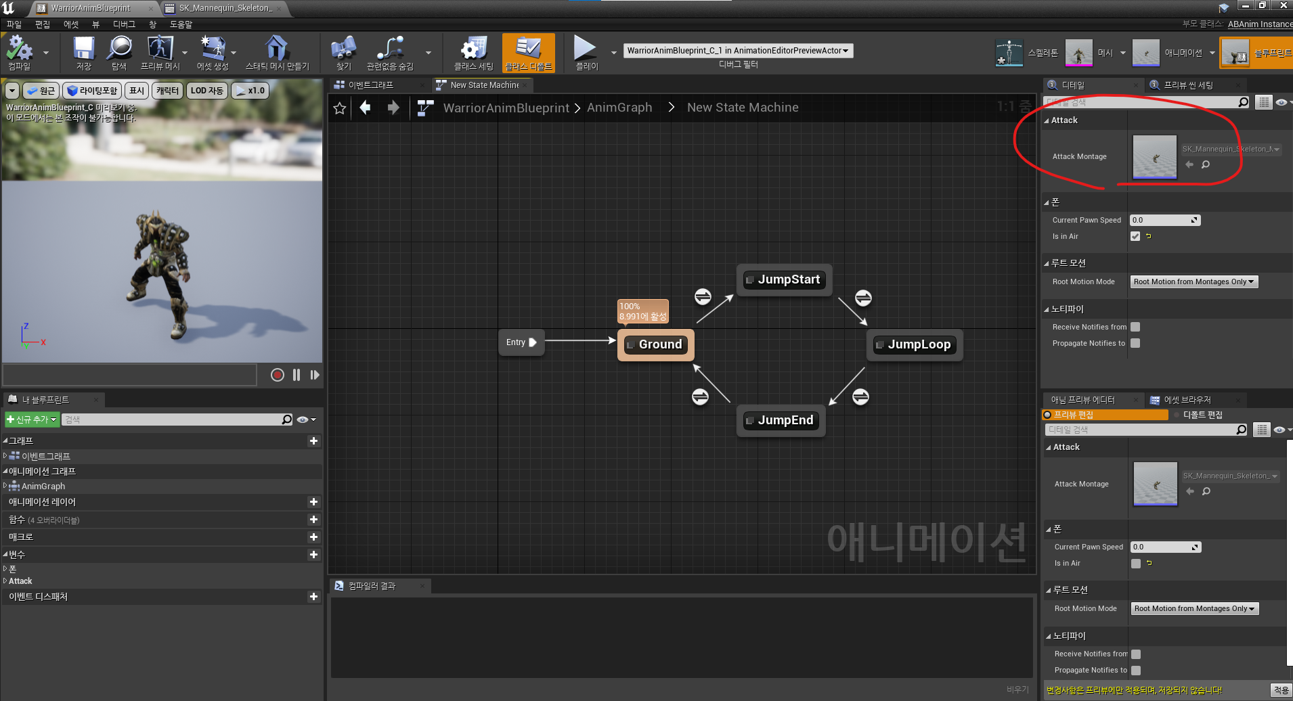
Task: Switch to the 이벤트그래프 graph tab
Action: click(x=370, y=85)
